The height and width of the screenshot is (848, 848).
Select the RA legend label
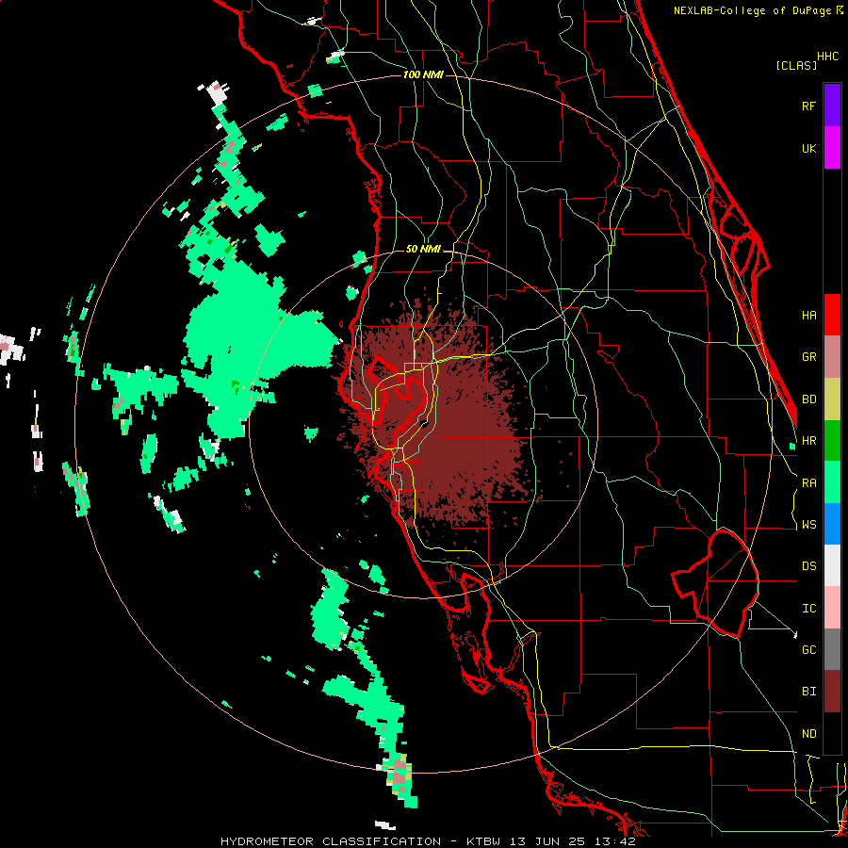pos(808,483)
